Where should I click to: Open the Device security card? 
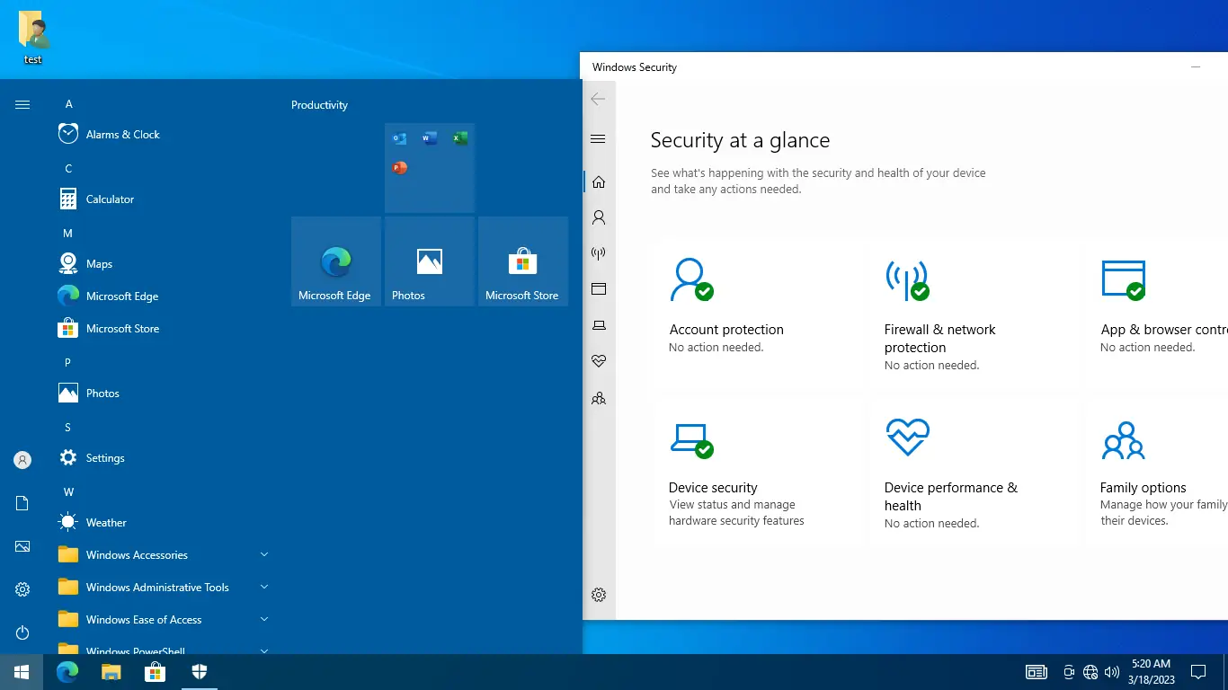pyautogui.click(x=758, y=472)
